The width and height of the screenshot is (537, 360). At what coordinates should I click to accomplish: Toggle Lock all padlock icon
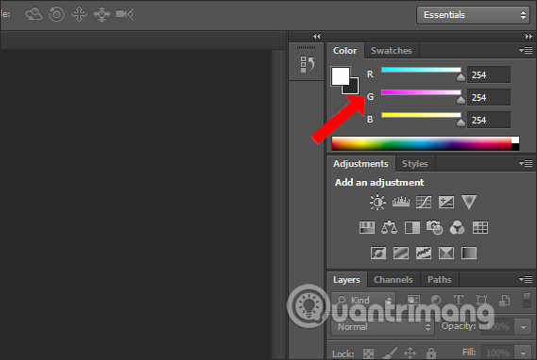click(431, 352)
